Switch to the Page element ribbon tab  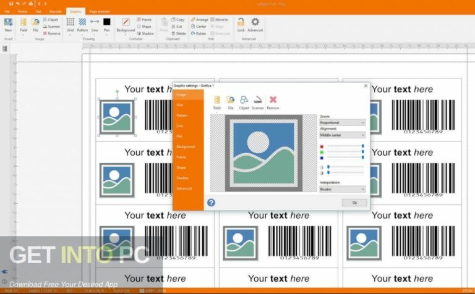[x=100, y=12]
